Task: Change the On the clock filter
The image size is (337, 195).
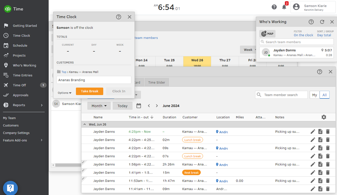Action: pyautogui.click(x=304, y=35)
